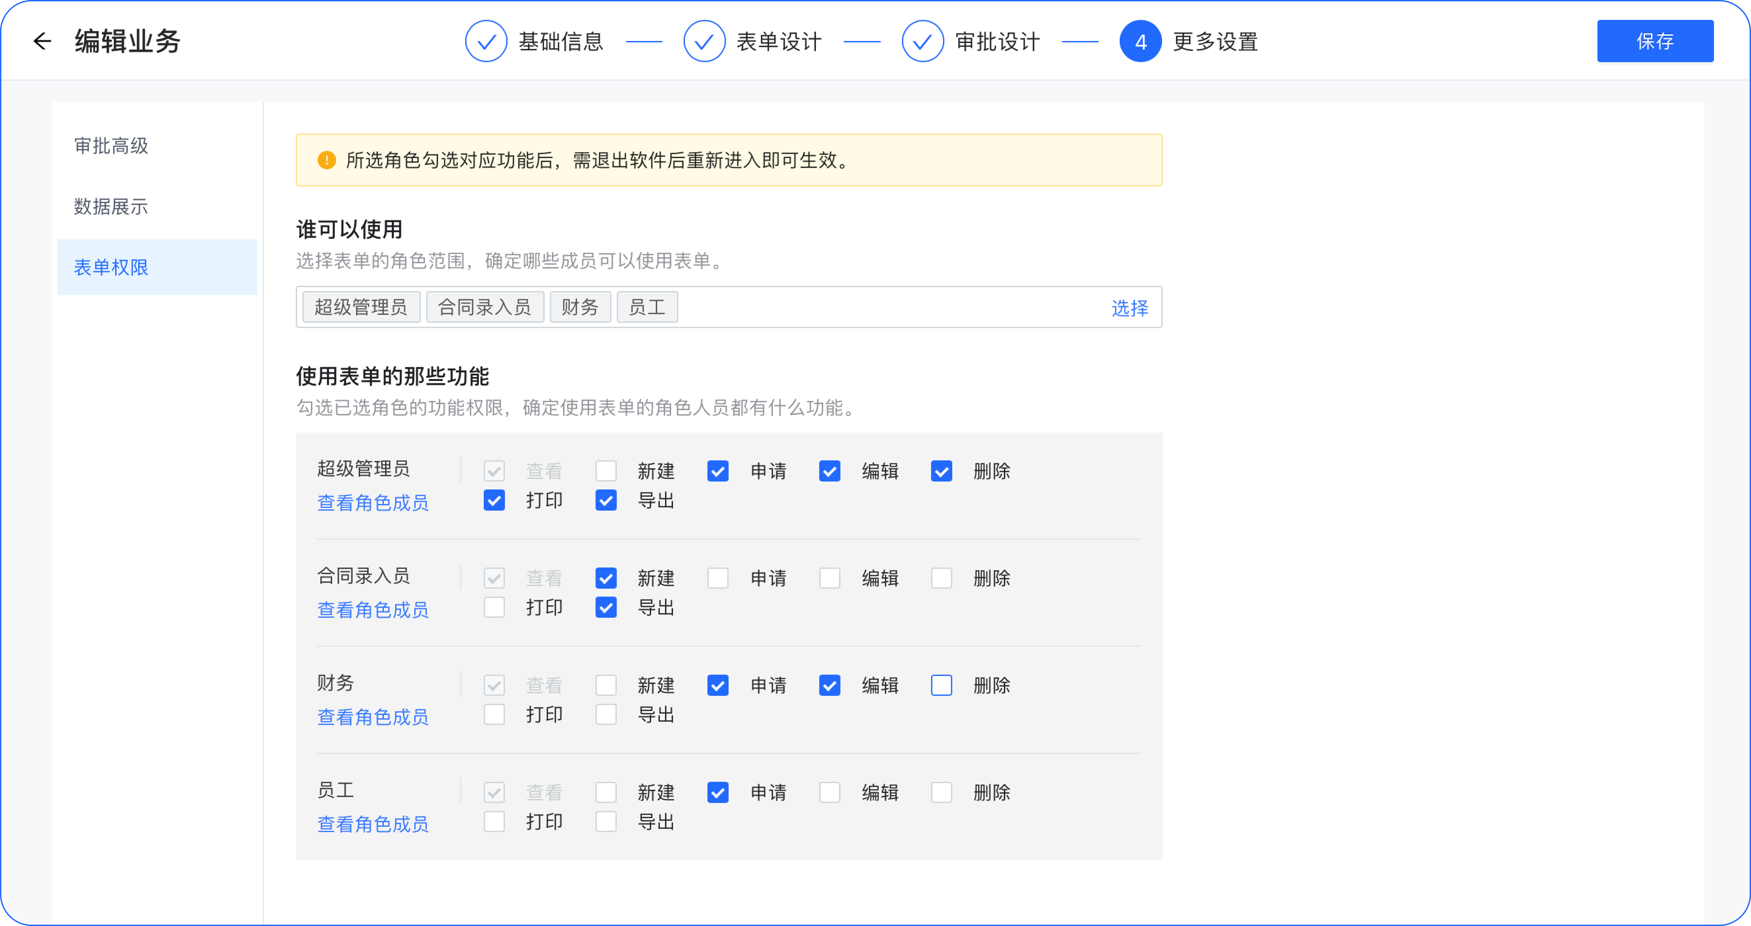The width and height of the screenshot is (1751, 926).
Task: View role members for 员工
Action: tap(373, 824)
